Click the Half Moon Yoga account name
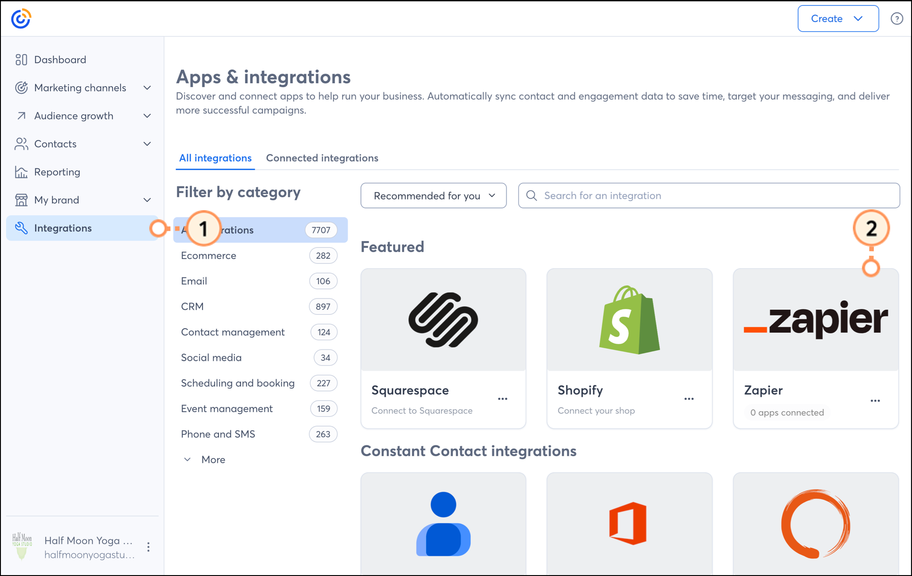This screenshot has height=576, width=912. (89, 541)
